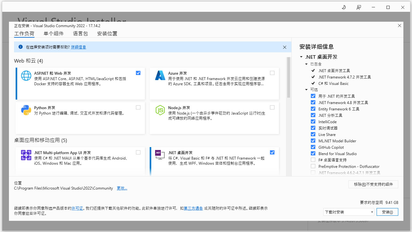Uncheck the ASP.NET 和 Web 开发 workload
412x232 pixels.
point(138,73)
